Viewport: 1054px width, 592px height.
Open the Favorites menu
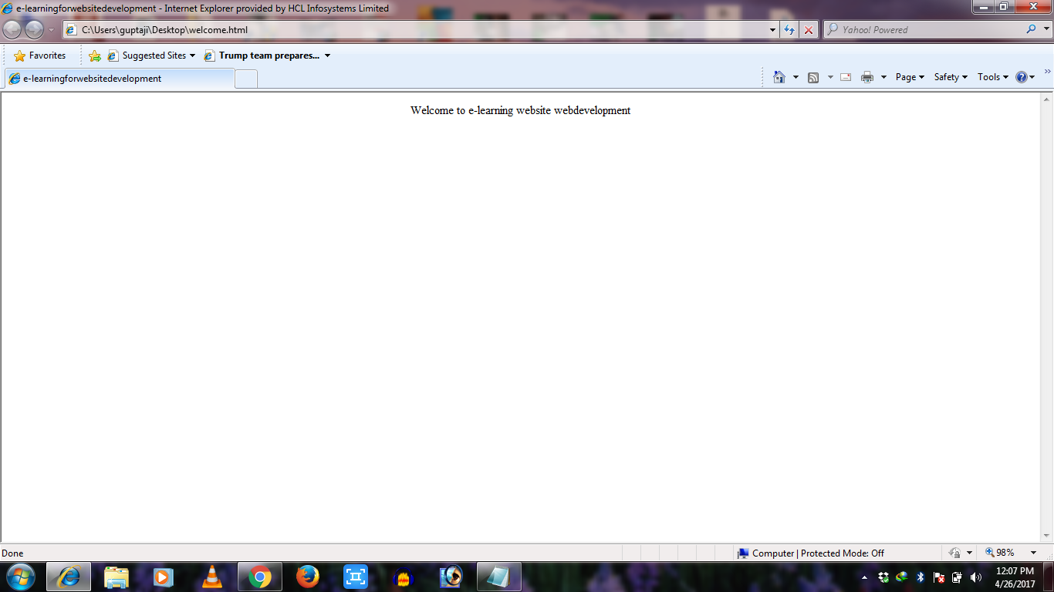tap(41, 55)
